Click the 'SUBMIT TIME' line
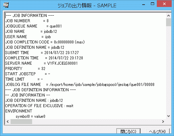174x136 pixels. [42, 53]
